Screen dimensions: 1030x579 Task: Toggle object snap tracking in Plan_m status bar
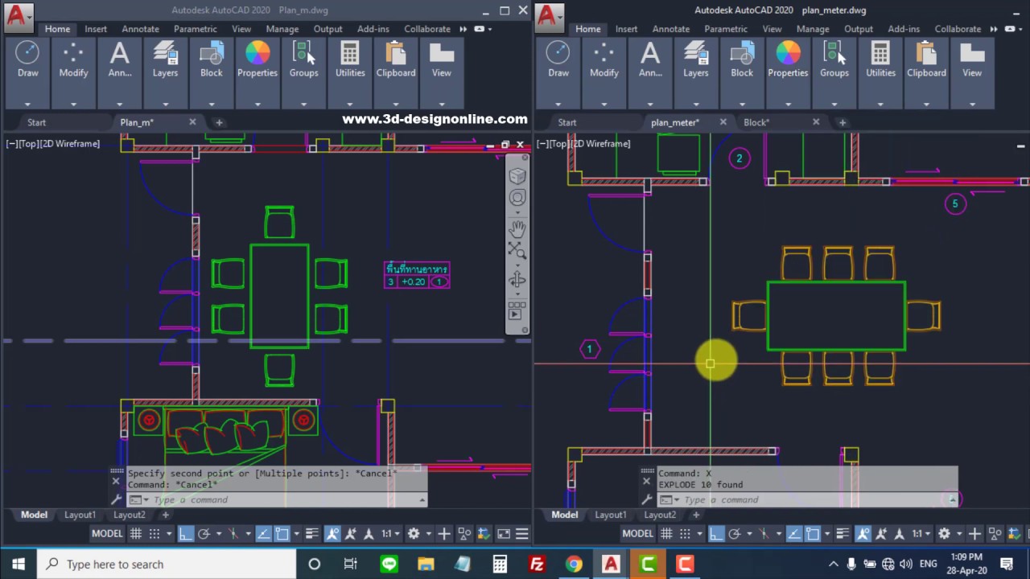coord(263,533)
